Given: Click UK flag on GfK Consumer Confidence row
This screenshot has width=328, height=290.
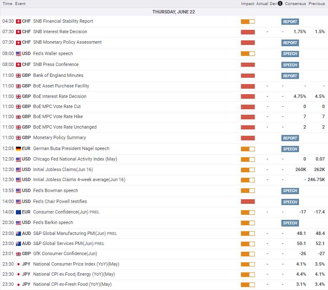Looking at the screenshot, I should (x=18, y=254).
